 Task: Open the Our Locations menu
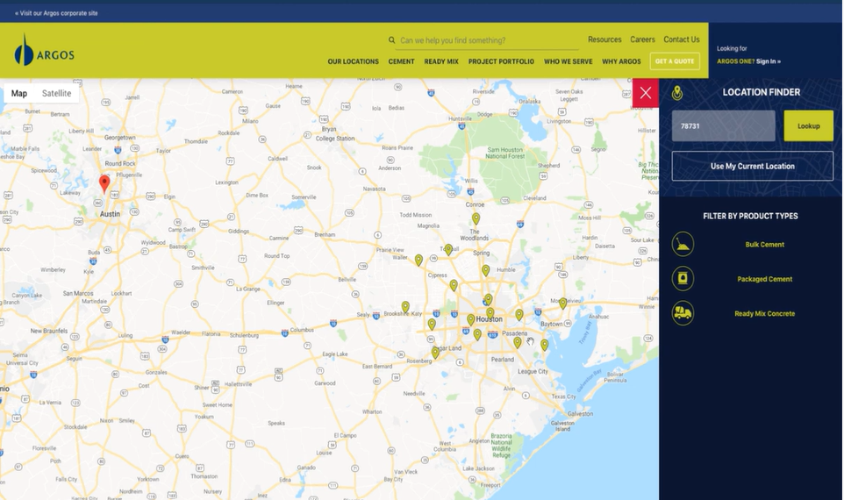tap(353, 62)
